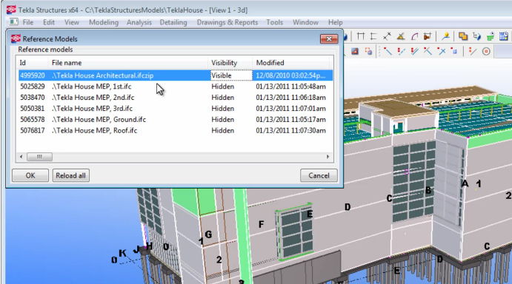
Task: Click the dashed-selection-with-sphere toolbar icon
Action: pyautogui.click(x=369, y=51)
